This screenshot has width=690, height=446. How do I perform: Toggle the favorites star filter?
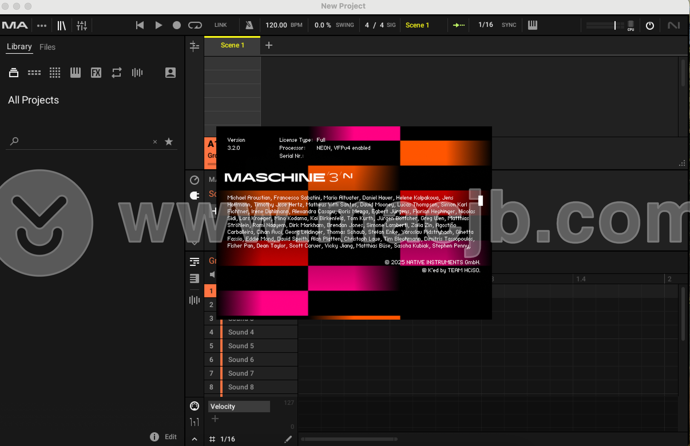(x=169, y=141)
